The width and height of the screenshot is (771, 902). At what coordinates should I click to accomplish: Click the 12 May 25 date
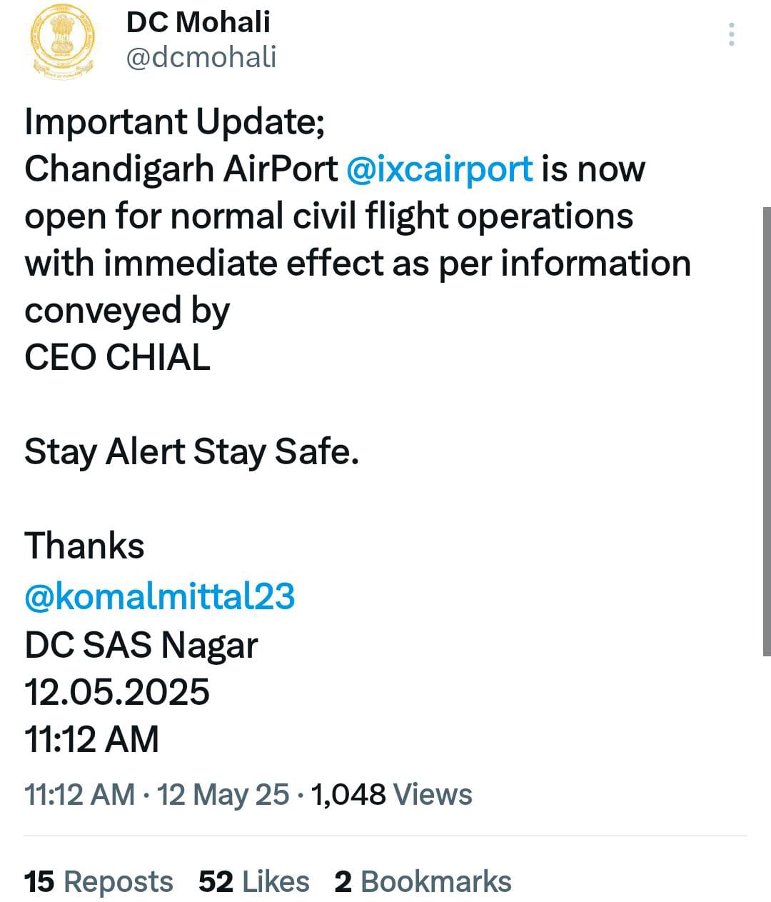[223, 794]
